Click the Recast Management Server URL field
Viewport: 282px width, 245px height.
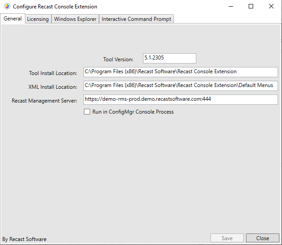pos(181,99)
